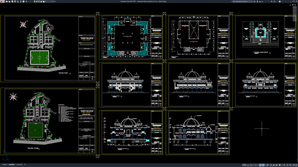298x167 pixels.
Task: Click the Open file icon in Quick Access toolbar
Action: (x=9, y=1)
